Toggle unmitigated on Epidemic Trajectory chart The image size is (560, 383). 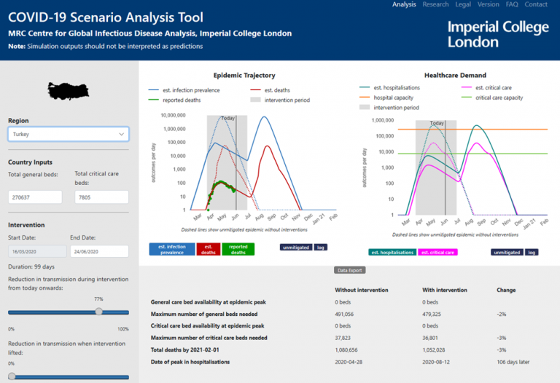pos(296,247)
